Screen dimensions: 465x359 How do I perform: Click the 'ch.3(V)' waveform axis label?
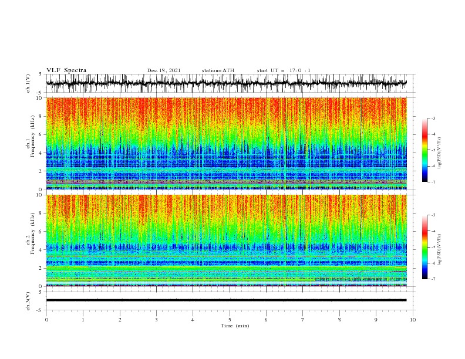click(x=28, y=301)
